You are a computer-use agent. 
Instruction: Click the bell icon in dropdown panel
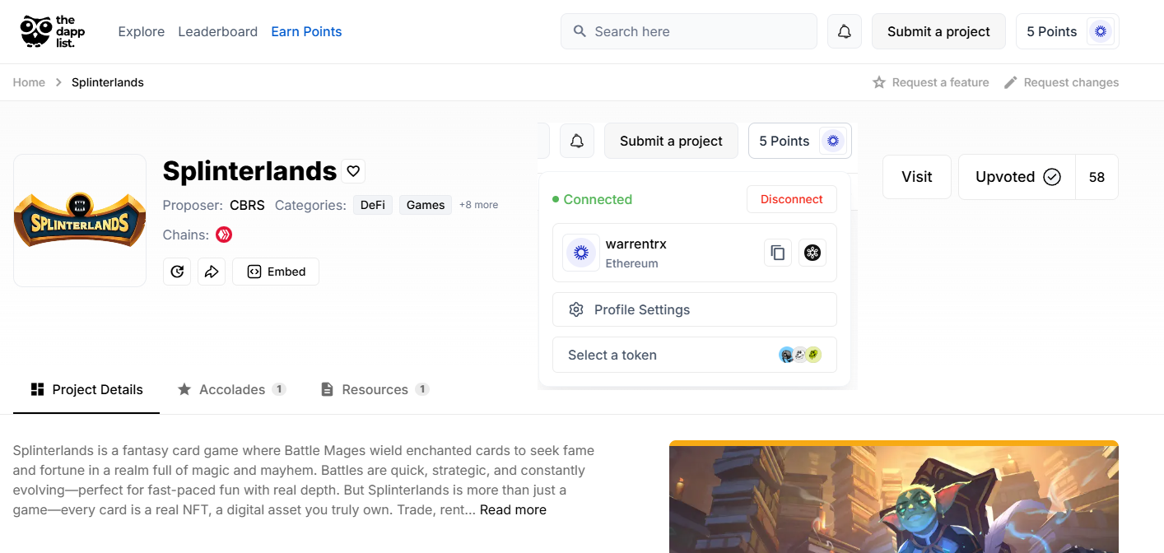click(x=577, y=141)
